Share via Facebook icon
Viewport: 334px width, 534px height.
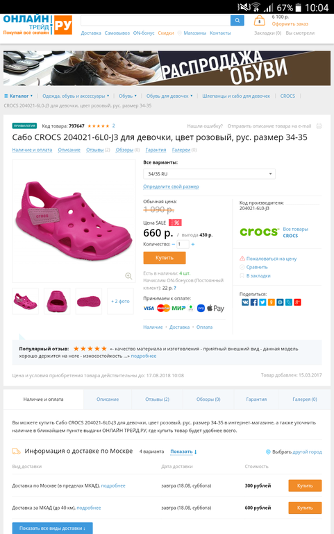(x=254, y=302)
